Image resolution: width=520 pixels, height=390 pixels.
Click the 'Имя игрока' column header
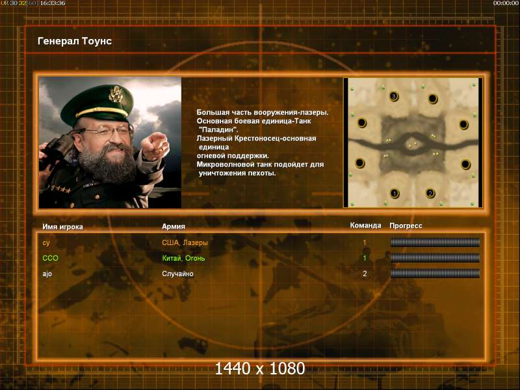tap(62, 227)
